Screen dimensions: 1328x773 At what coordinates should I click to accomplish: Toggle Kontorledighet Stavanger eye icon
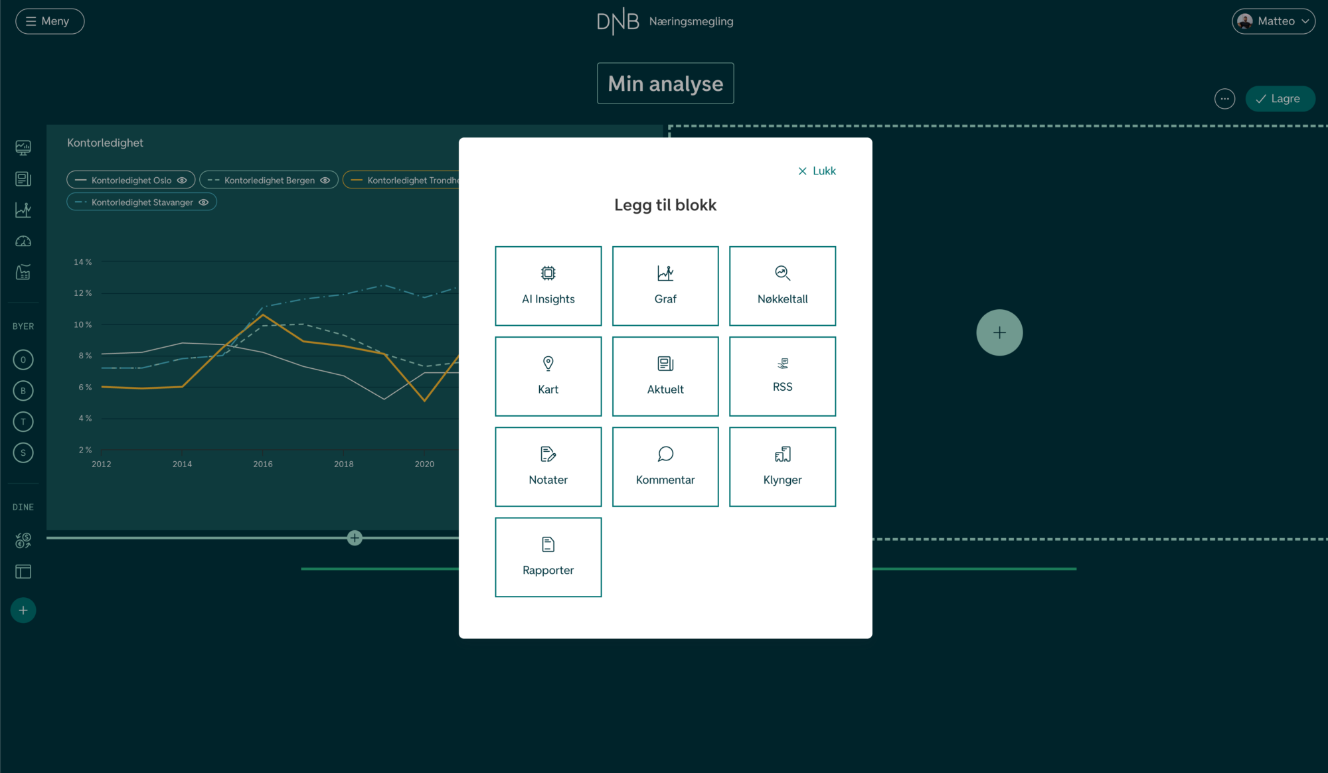click(204, 202)
